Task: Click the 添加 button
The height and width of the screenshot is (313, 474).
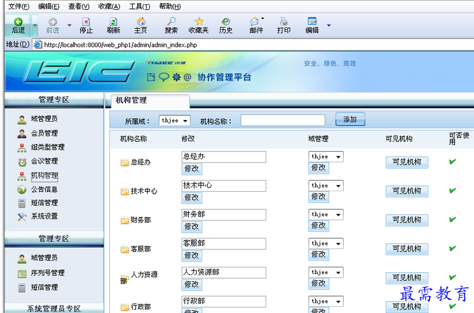Action: pos(350,120)
